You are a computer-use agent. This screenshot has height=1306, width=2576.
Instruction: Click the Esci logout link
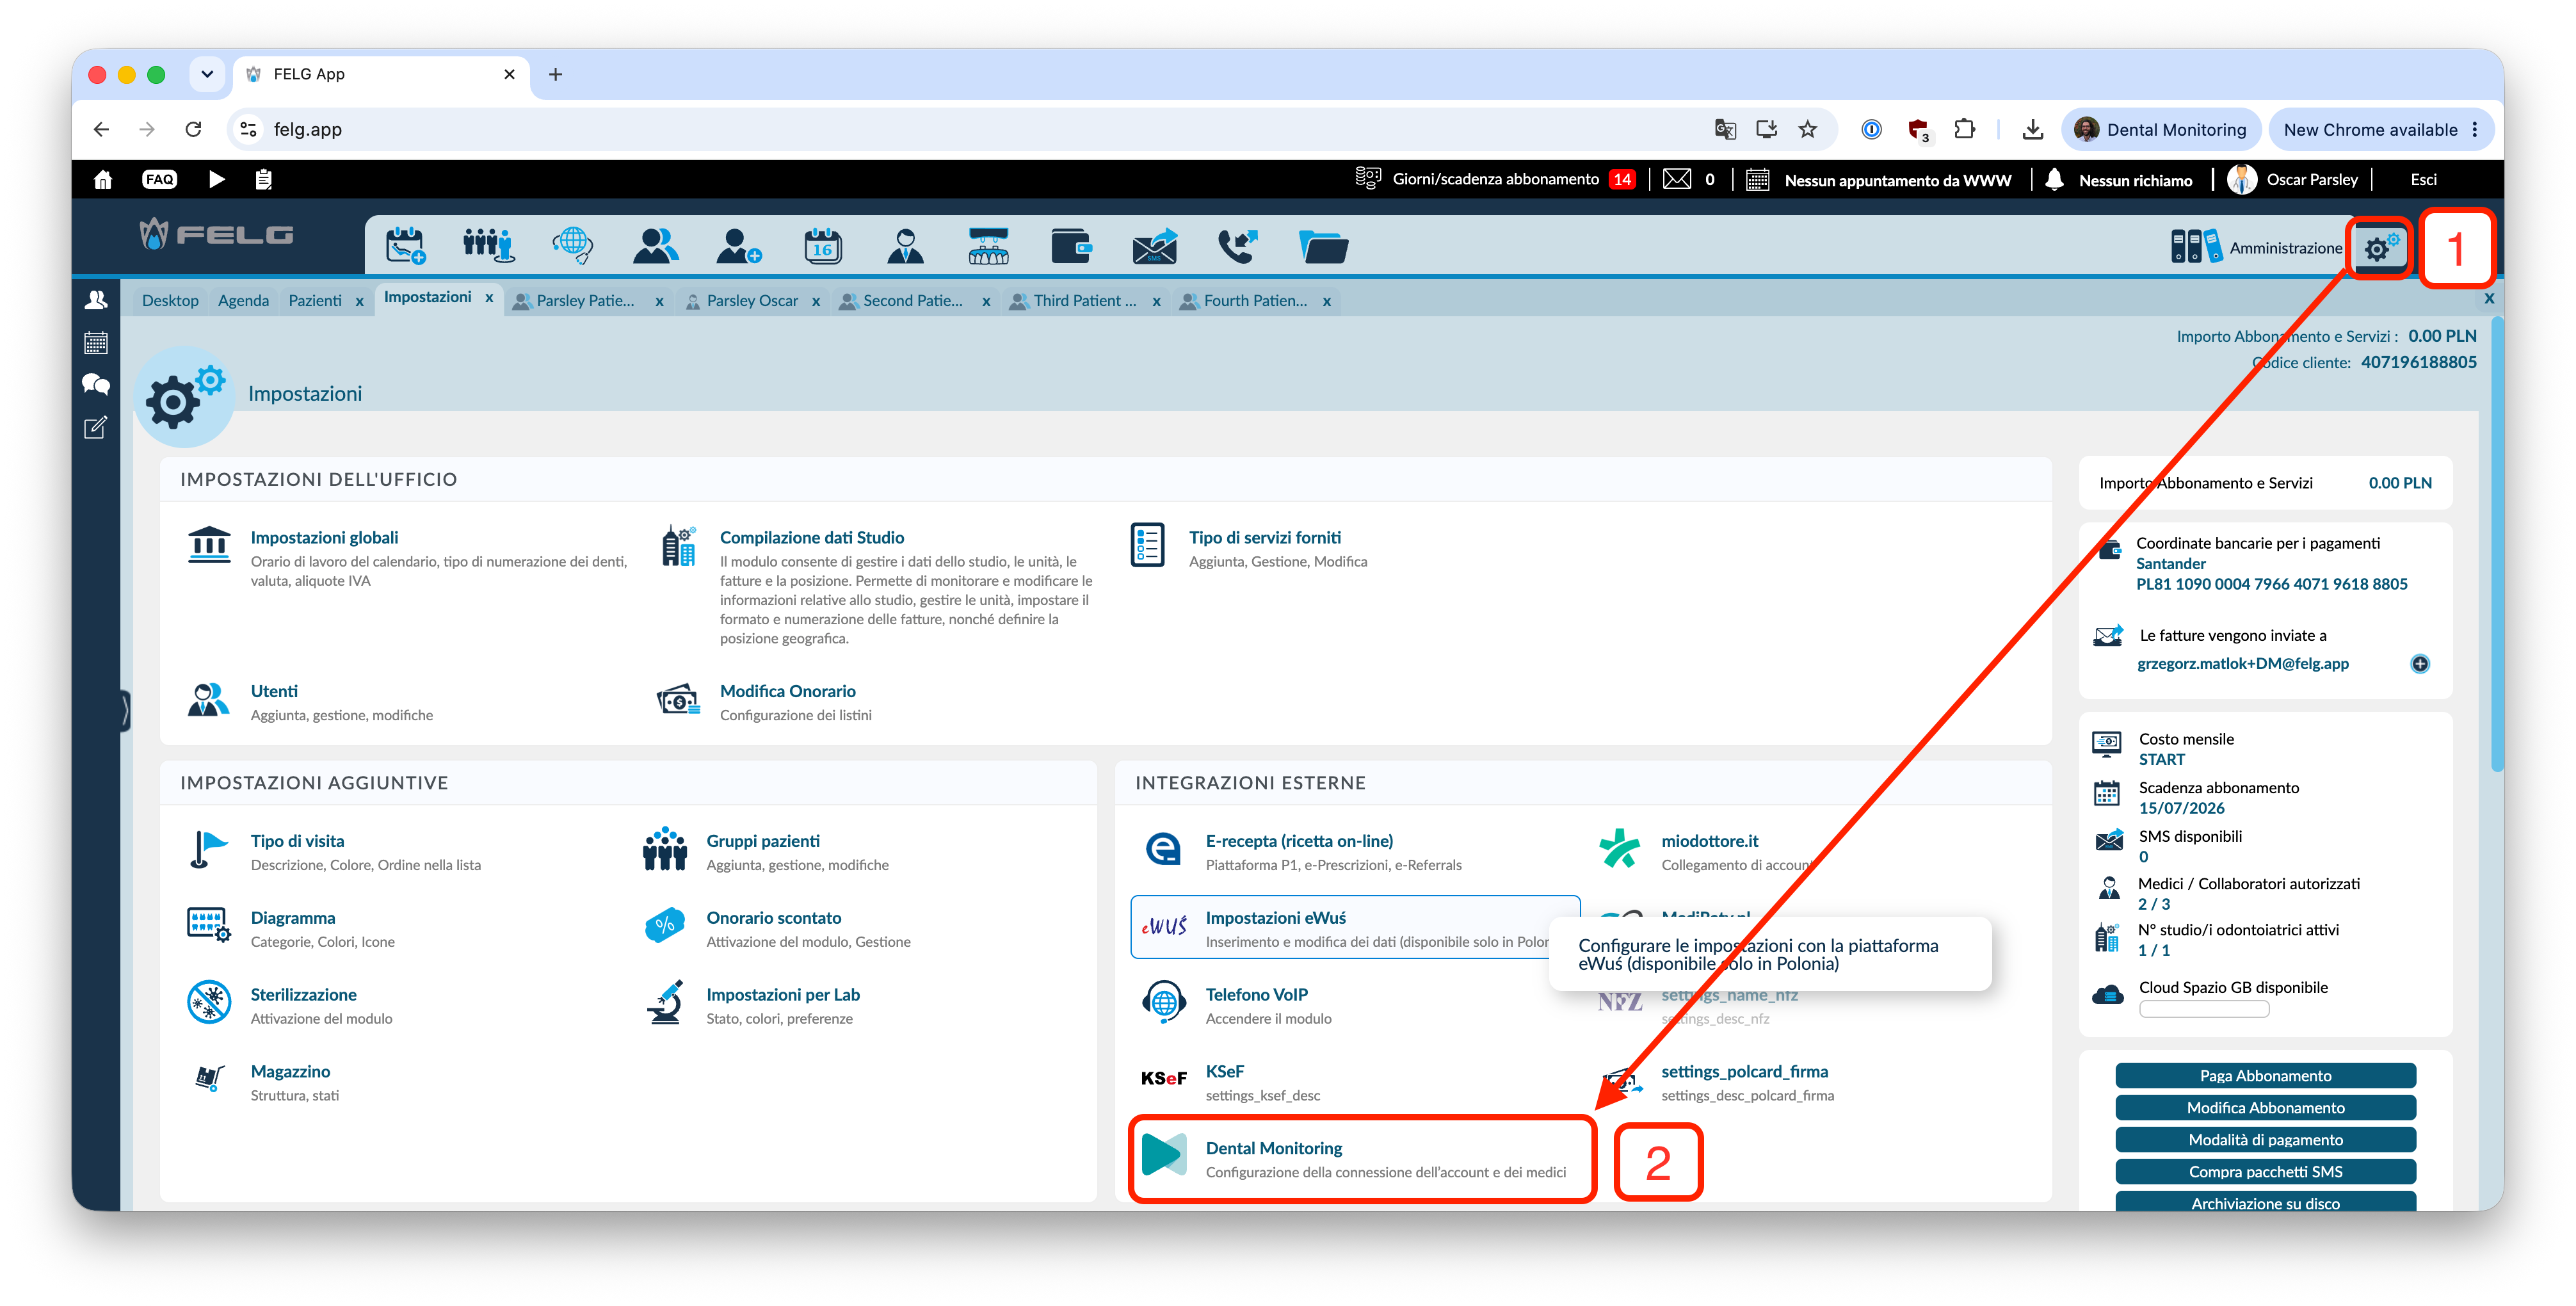coord(2423,180)
